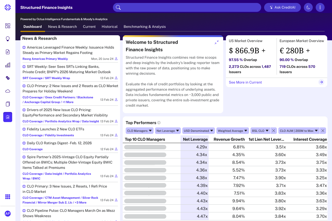Image resolution: width=332 pixels, height=221 pixels.
Task: Click the Ask CreditAI button
Action: tap(282, 7)
